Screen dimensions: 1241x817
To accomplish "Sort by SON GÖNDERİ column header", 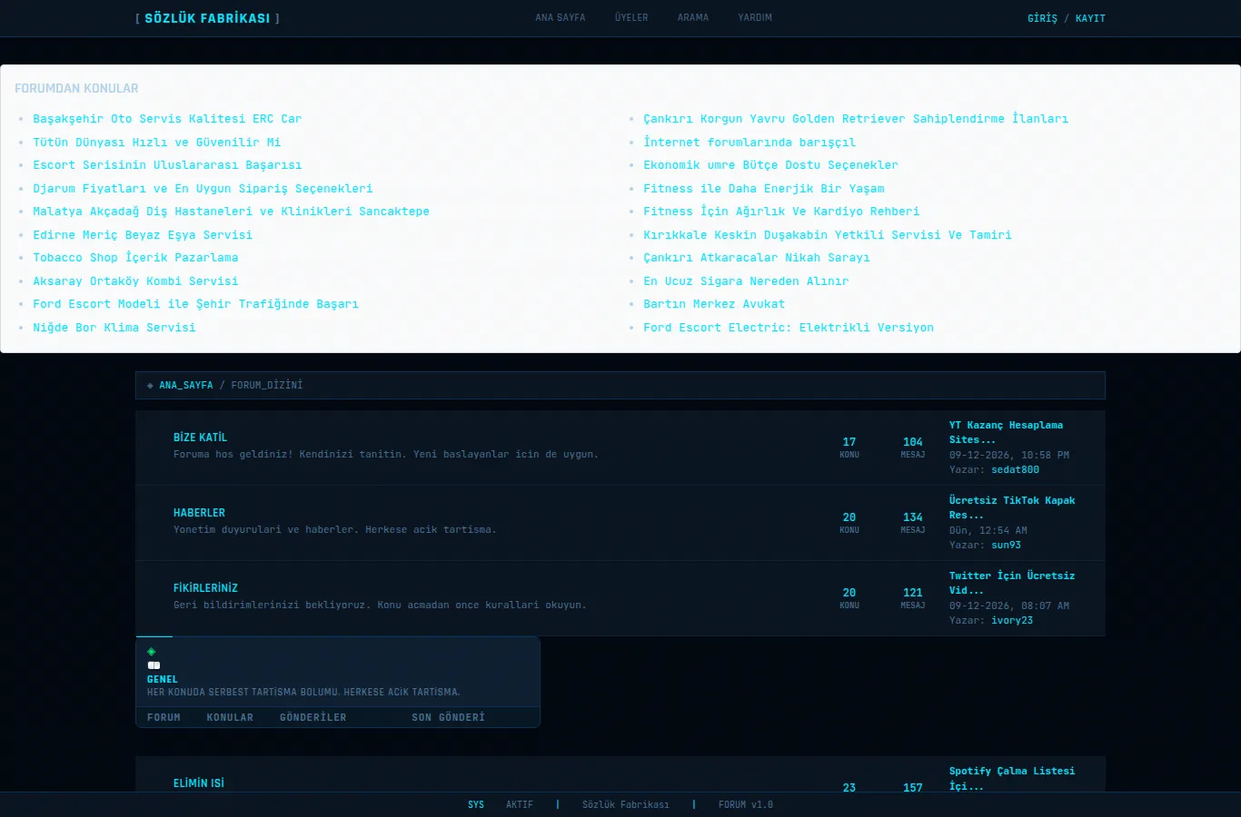I will click(448, 717).
